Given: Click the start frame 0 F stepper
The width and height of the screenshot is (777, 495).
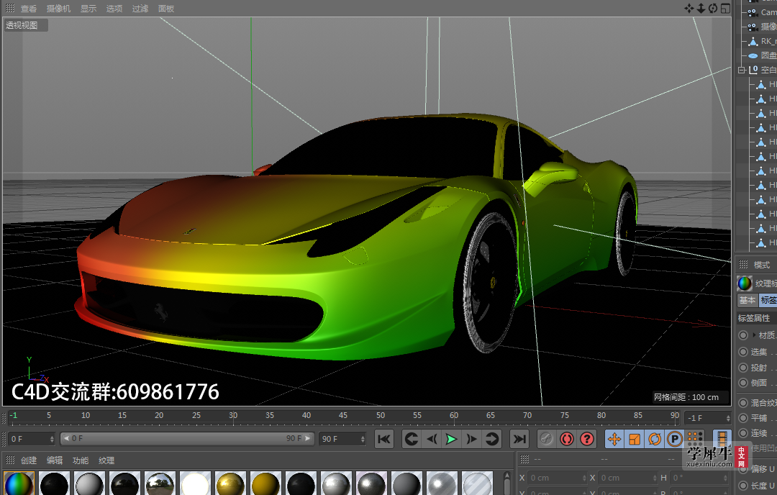Looking at the screenshot, I should tap(52, 439).
